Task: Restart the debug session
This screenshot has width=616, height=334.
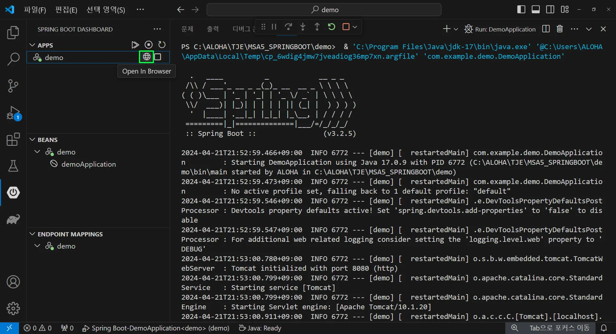Action: 331,27
